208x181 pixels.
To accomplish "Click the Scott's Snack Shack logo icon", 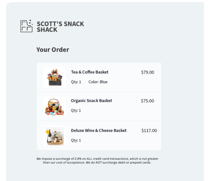I will (27, 26).
